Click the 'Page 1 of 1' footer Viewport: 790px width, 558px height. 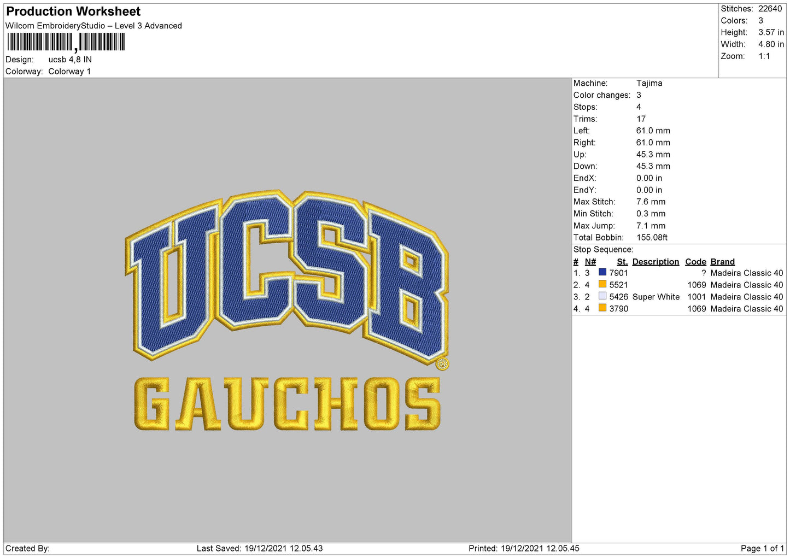click(x=762, y=548)
